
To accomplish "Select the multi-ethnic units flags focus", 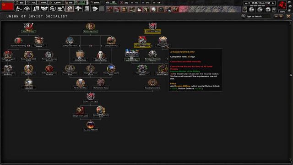I will (x=132, y=55).
